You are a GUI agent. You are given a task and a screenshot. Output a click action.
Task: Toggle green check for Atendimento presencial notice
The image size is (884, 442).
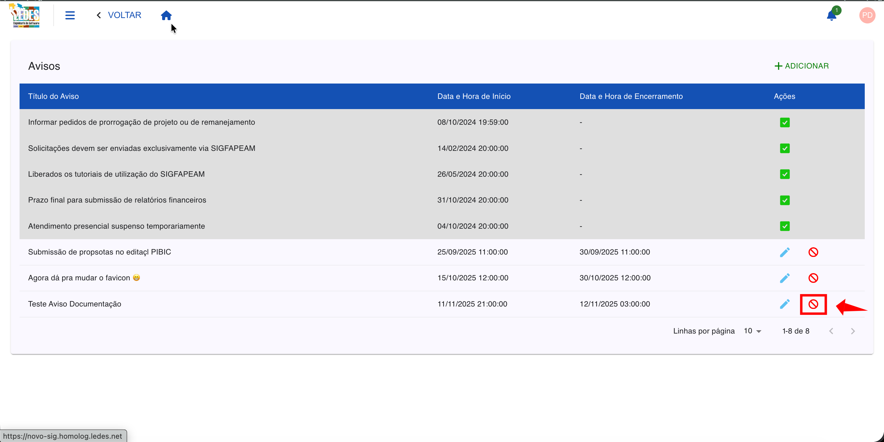click(784, 226)
